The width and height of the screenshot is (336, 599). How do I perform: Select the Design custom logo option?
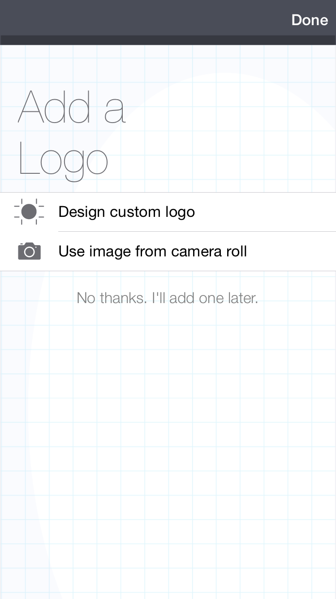pos(168,212)
